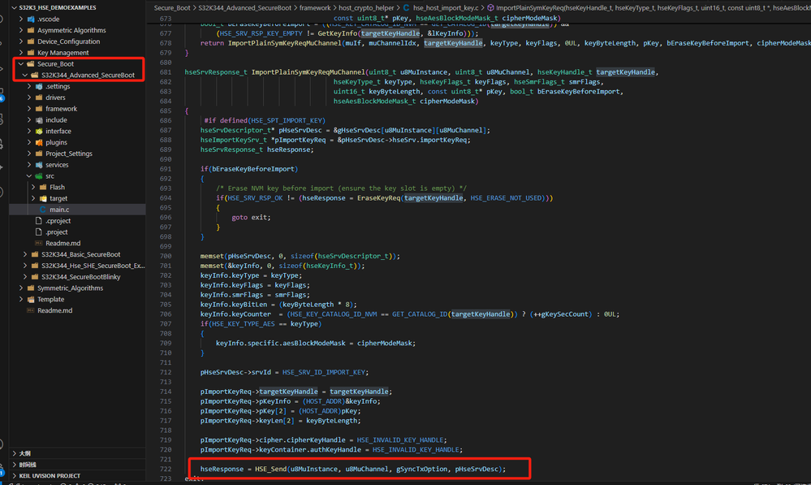Collapse the Secure_Boot folder
Viewport: 811px width, 485px height.
pos(20,64)
